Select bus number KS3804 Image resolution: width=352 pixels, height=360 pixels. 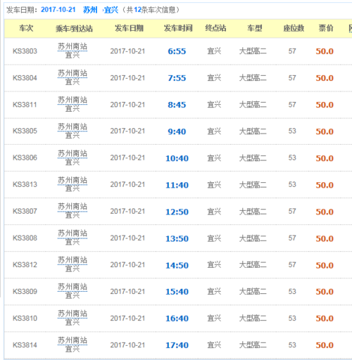click(x=25, y=78)
